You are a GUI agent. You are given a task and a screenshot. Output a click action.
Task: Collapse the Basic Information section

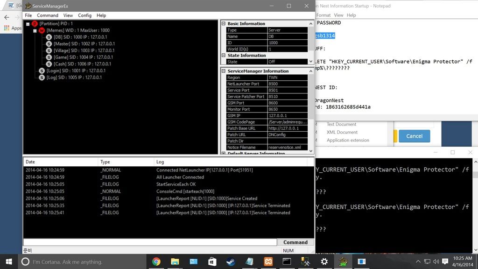[x=224, y=24]
